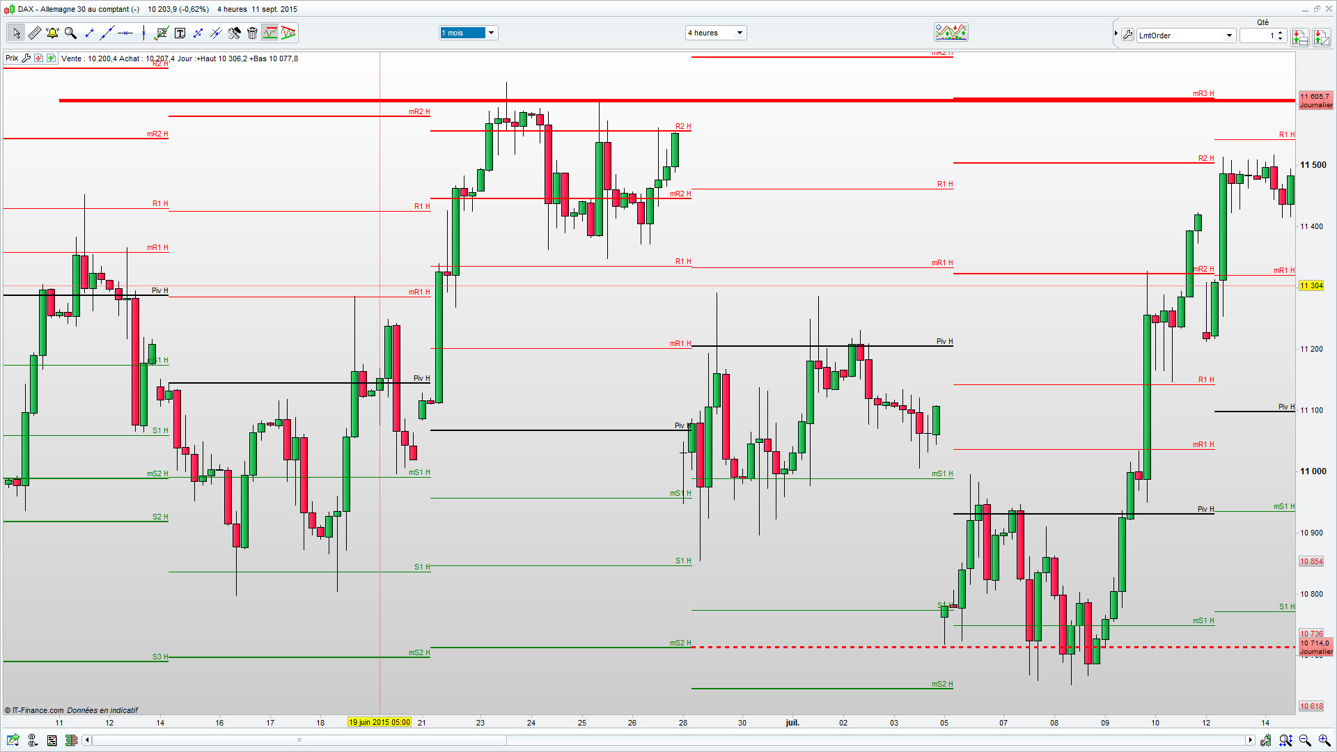Open the '1 mois' period dropdown
Screen dimensions: 1337x752
[491, 33]
